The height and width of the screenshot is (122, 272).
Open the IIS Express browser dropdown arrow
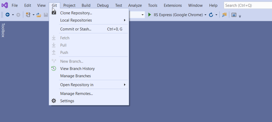(205, 15)
